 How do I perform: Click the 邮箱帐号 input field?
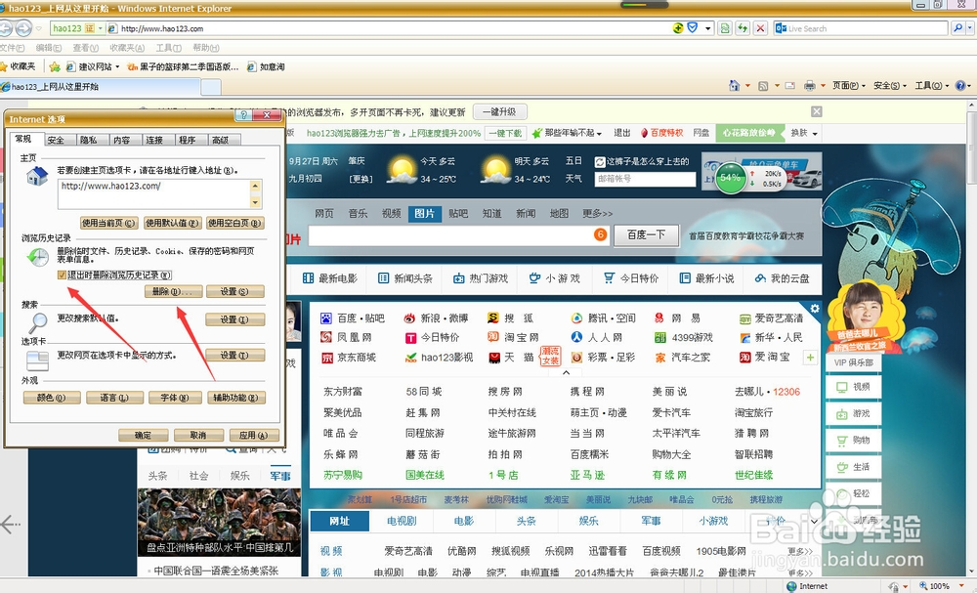[645, 179]
